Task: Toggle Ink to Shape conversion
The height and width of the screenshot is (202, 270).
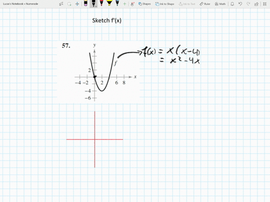Action: click(165, 4)
